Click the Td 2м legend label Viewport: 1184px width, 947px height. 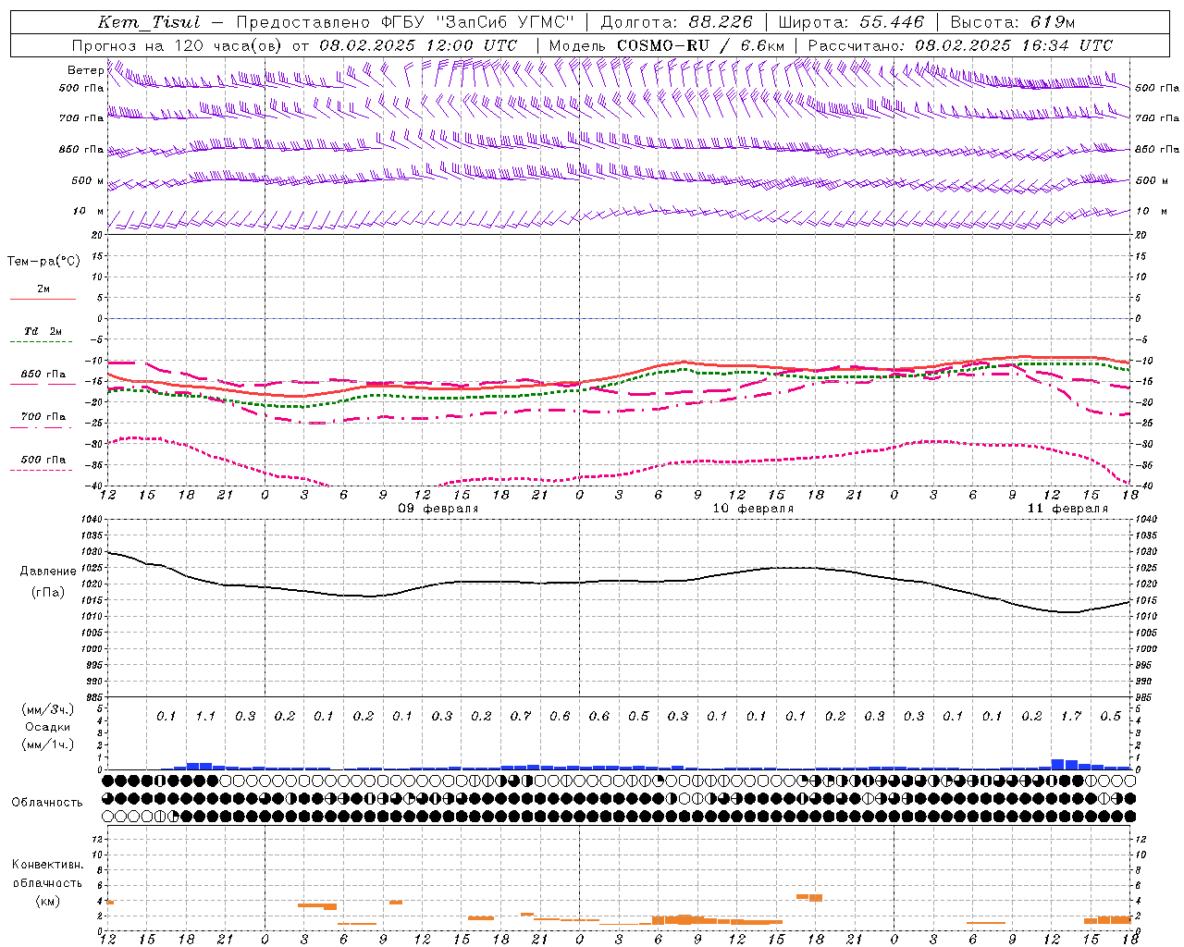pyautogui.click(x=43, y=331)
